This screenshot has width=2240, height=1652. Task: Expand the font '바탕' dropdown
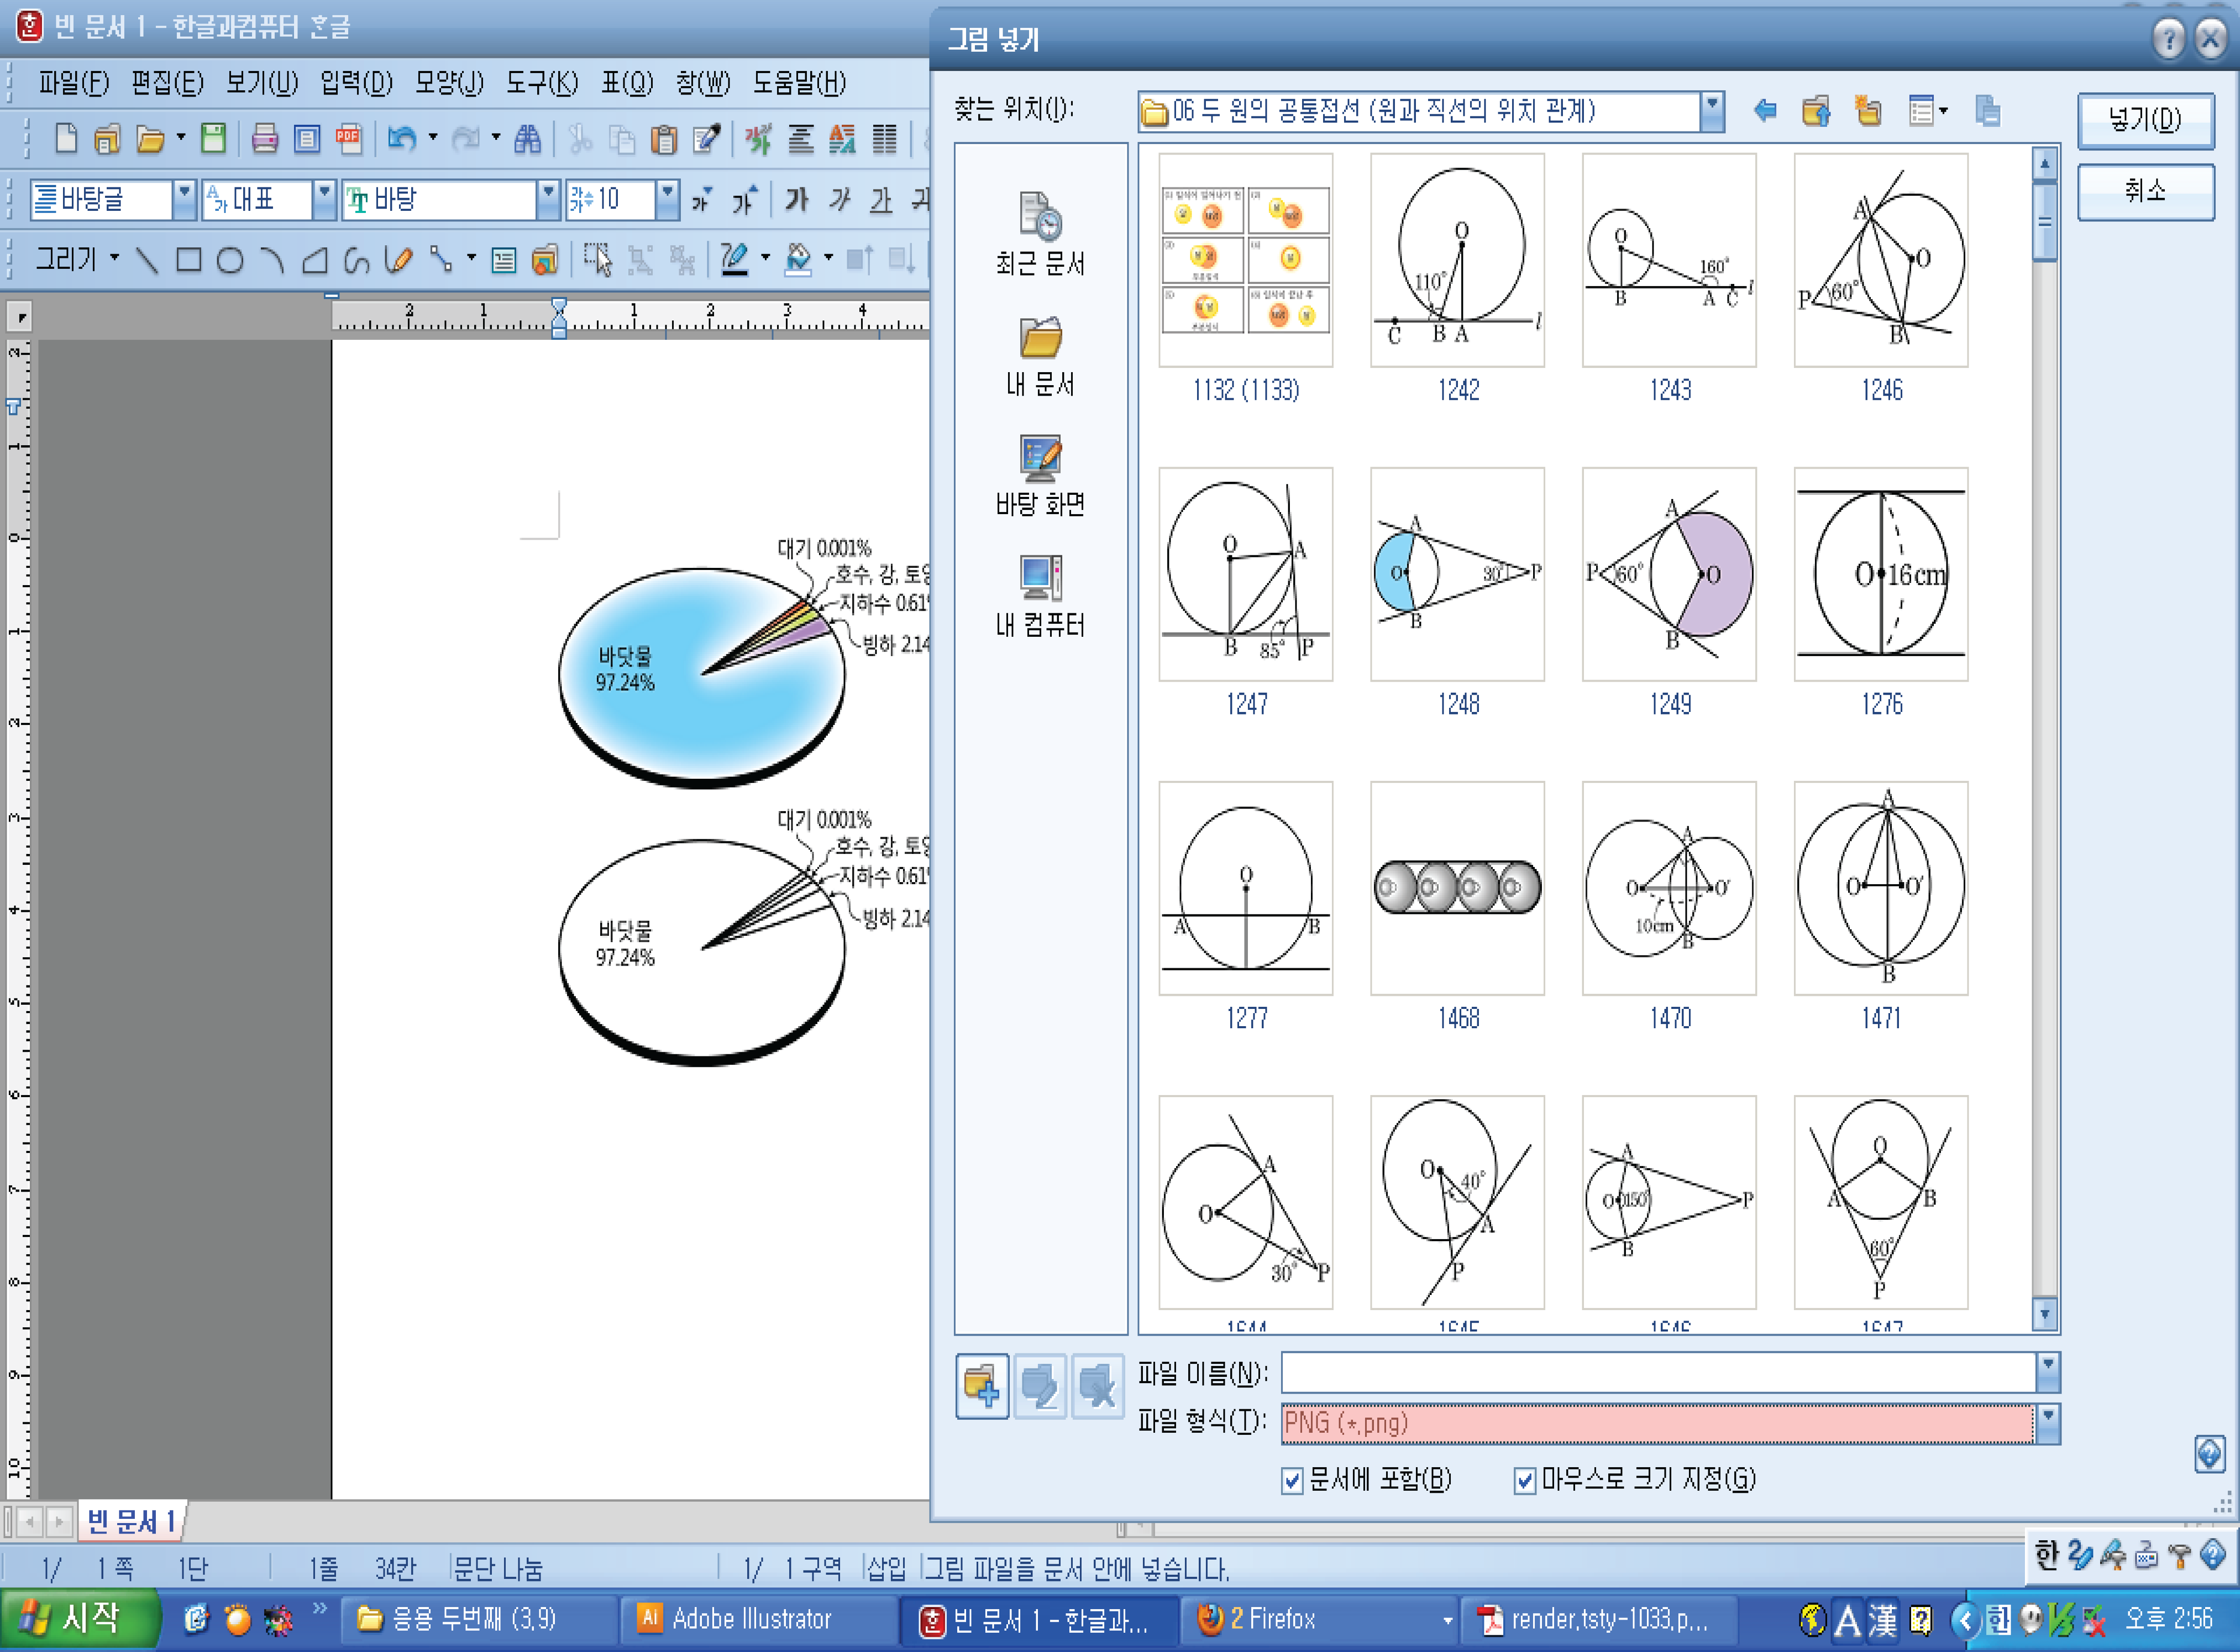click(548, 200)
